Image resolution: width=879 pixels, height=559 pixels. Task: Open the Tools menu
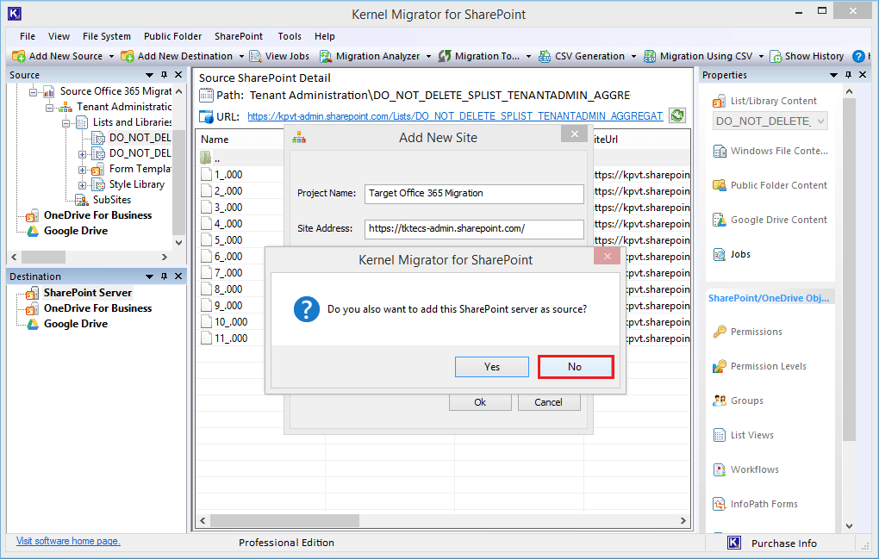point(290,36)
